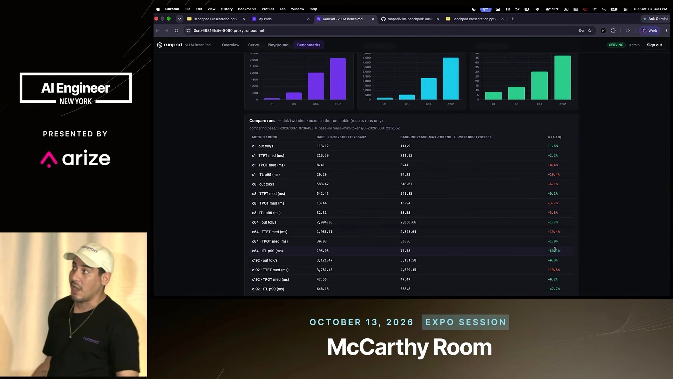Switch to the runpod/vllm-benchpod GitHub tab
673x379 pixels.
tap(410, 19)
